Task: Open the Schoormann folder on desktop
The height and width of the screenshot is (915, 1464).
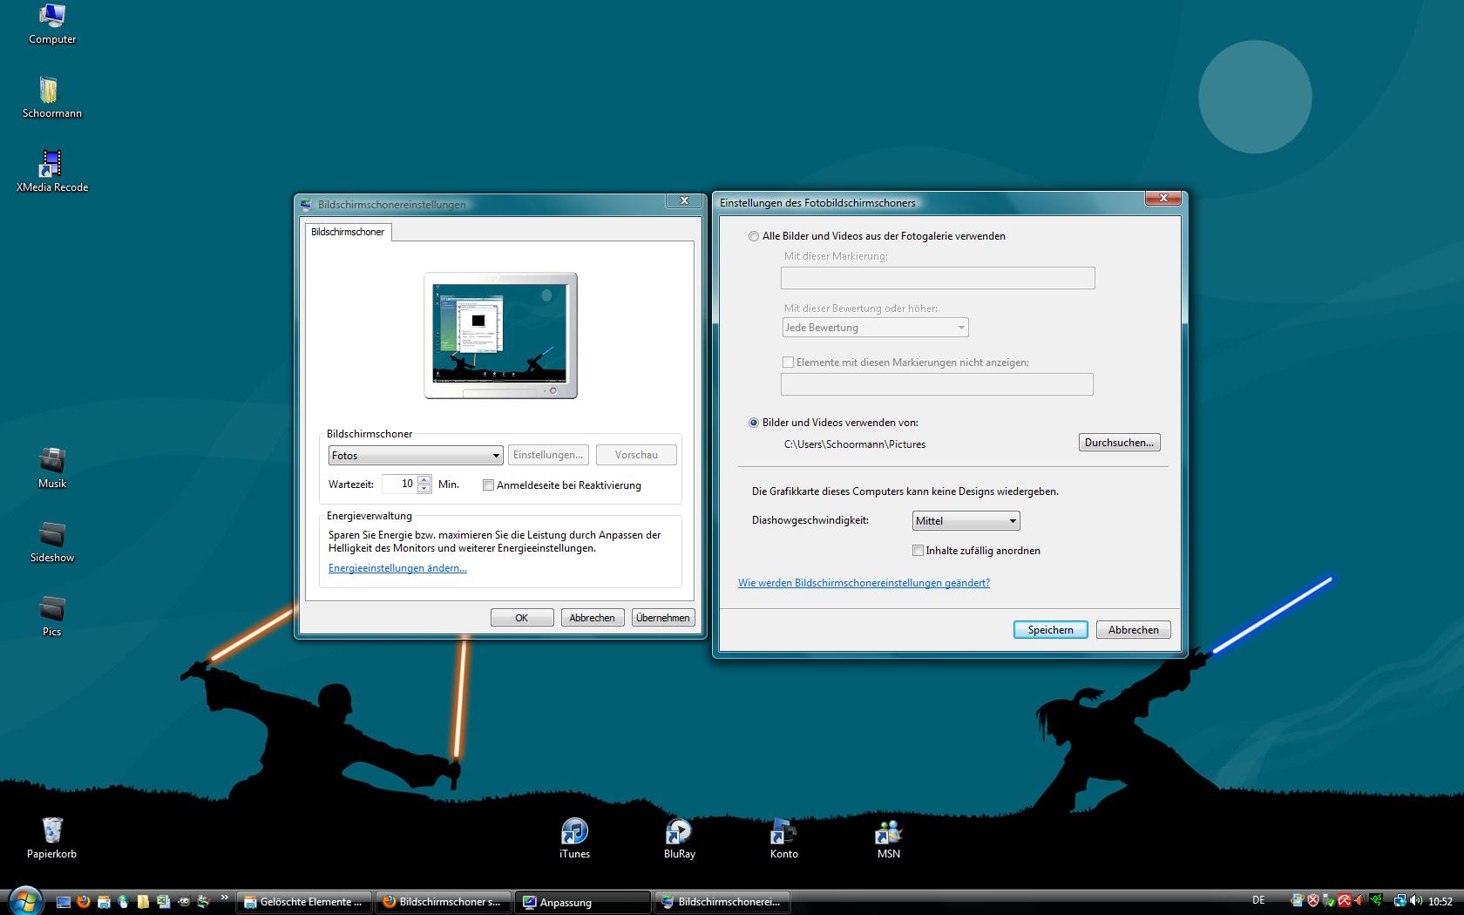Action: [52, 98]
